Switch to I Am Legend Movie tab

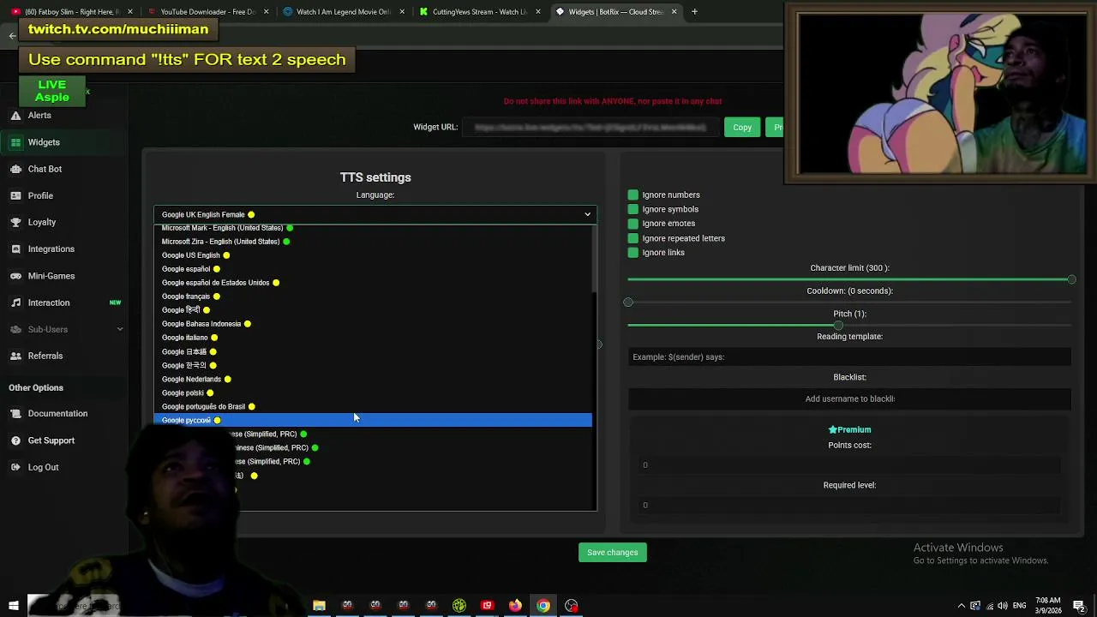pos(344,12)
